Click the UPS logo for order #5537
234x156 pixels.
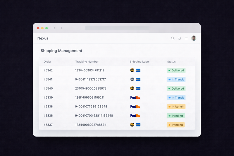click(x=132, y=125)
